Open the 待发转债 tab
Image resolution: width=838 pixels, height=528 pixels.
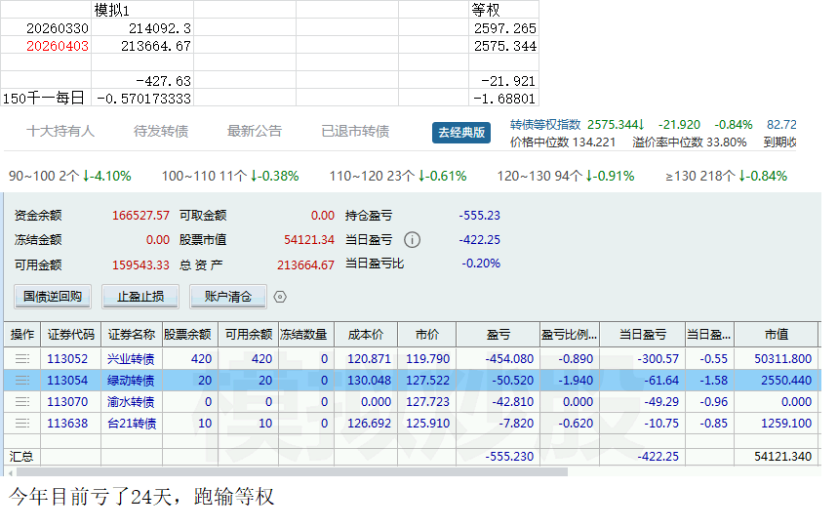[x=161, y=132]
